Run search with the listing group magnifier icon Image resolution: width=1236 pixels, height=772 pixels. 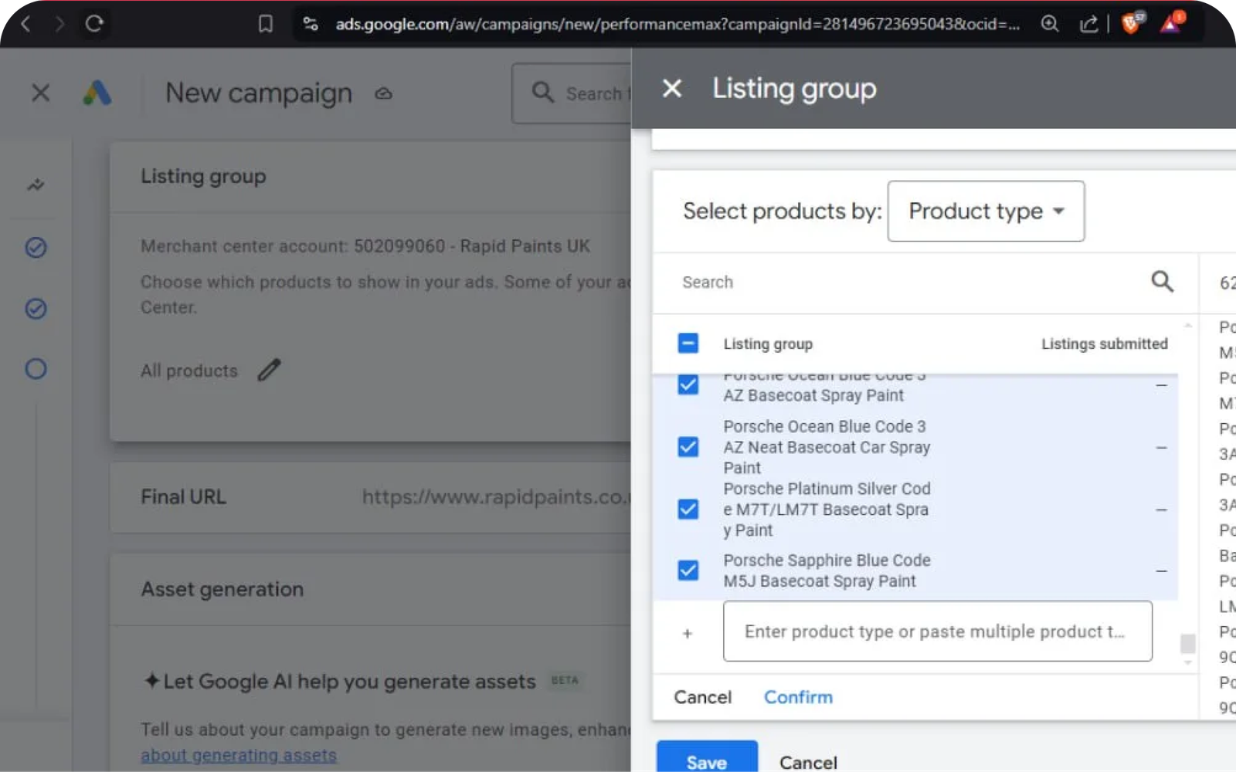coord(1162,281)
